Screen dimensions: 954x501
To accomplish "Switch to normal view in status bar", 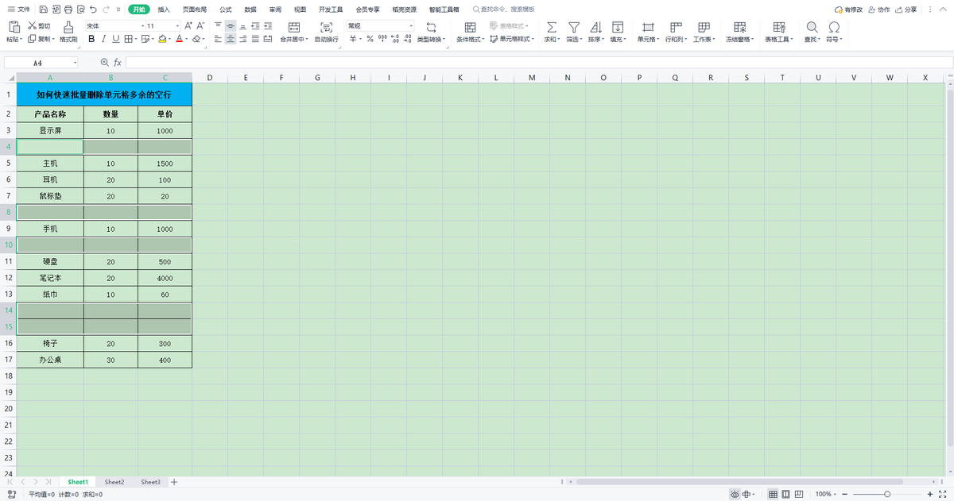I will click(773, 494).
